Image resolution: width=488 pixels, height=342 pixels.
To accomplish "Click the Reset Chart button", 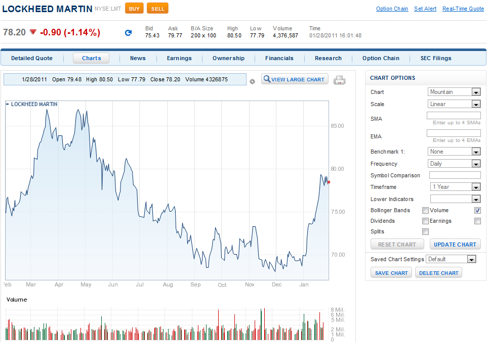I will click(x=397, y=245).
